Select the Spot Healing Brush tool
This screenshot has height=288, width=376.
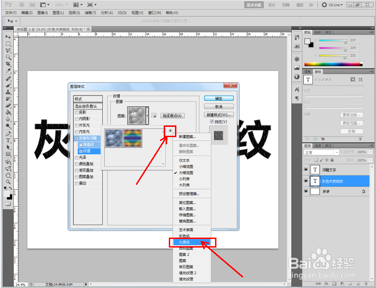[x=8, y=79]
